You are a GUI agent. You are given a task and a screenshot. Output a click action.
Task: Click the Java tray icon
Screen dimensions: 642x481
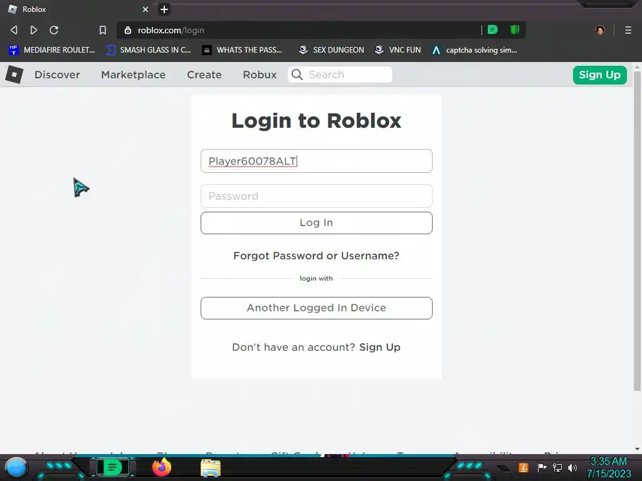[524, 467]
